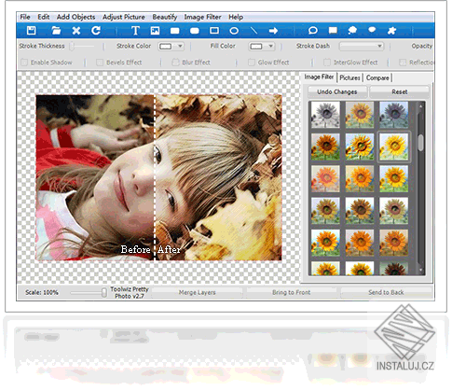Viewport: 452px width, 391px height.
Task: Open the Beautify menu
Action: [165, 17]
